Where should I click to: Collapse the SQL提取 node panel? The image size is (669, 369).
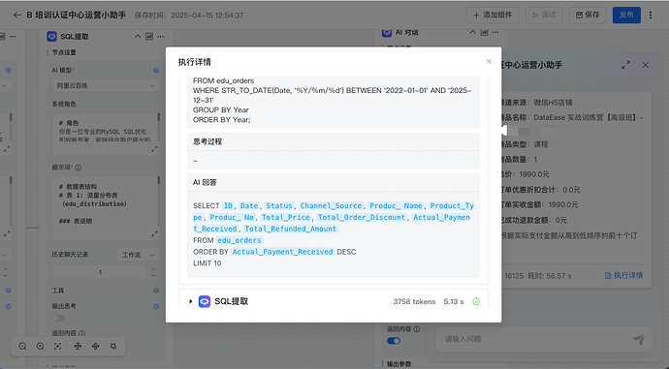point(138,37)
